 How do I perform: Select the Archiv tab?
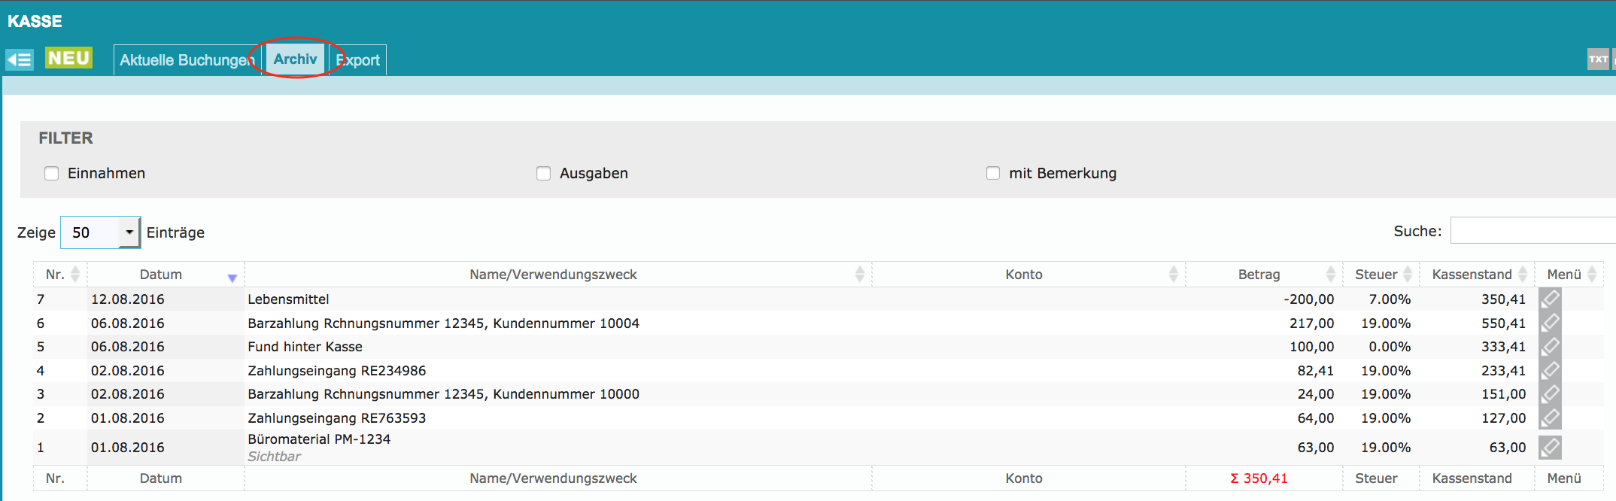click(295, 59)
